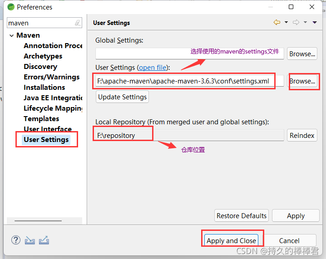Select Discovery preferences page
The image size is (326, 259).
tap(40, 67)
